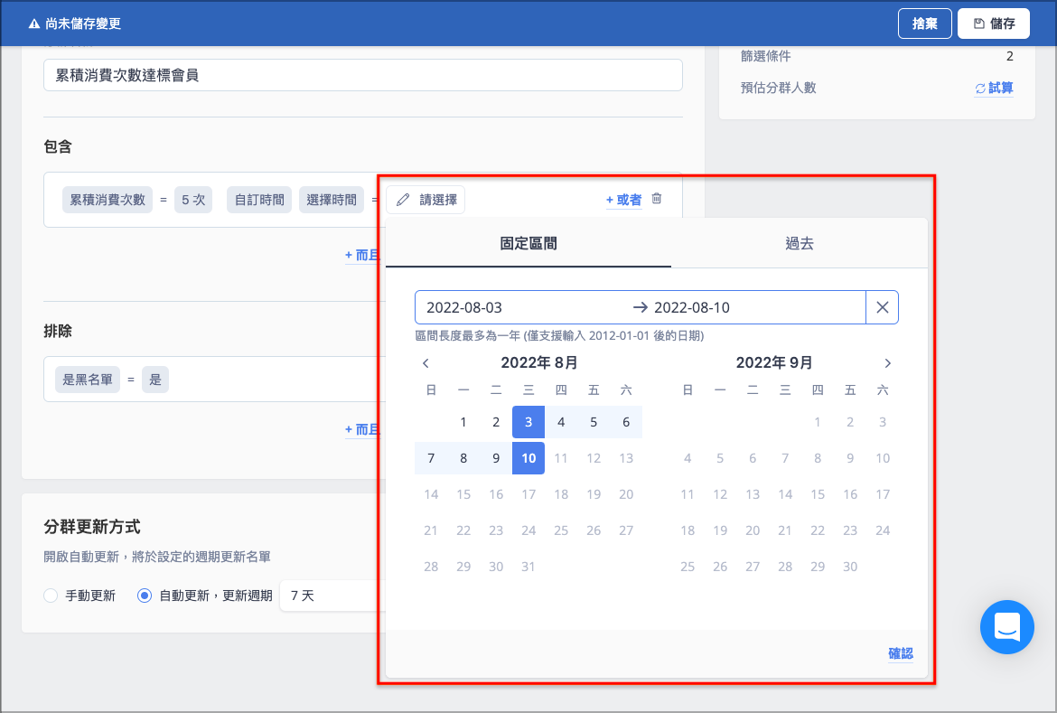Select August 10 in the calendar
The image size is (1057, 713).
coord(528,459)
